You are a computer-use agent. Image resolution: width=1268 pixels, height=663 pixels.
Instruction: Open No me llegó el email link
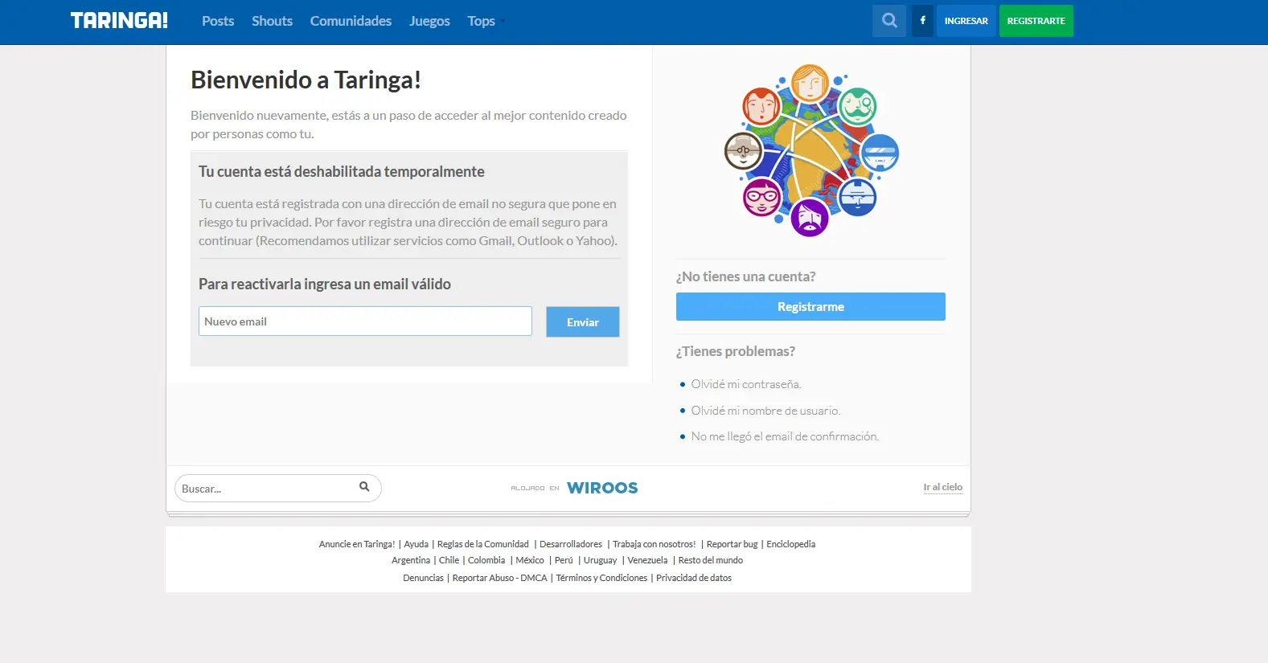pos(785,436)
